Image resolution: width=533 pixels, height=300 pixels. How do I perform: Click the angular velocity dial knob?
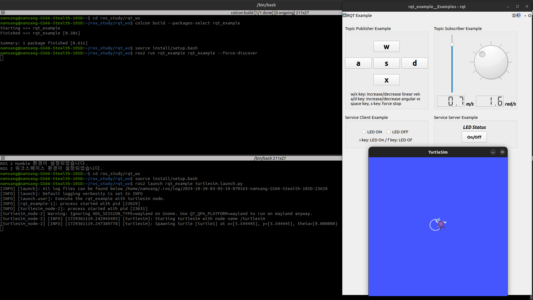click(x=491, y=62)
